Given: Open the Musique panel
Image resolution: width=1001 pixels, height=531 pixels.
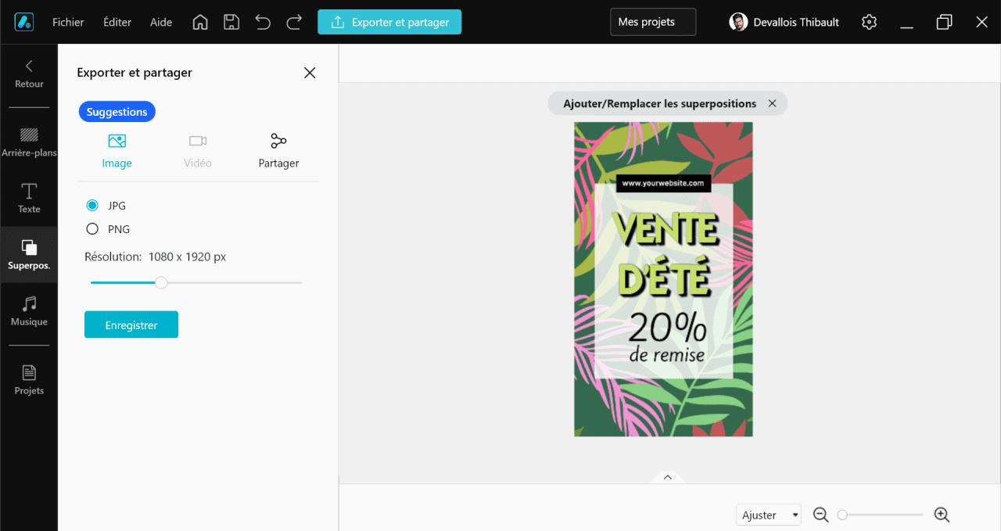Looking at the screenshot, I should [29, 311].
